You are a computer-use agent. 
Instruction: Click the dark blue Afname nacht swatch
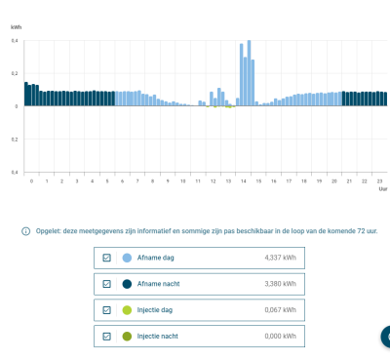[127, 284]
